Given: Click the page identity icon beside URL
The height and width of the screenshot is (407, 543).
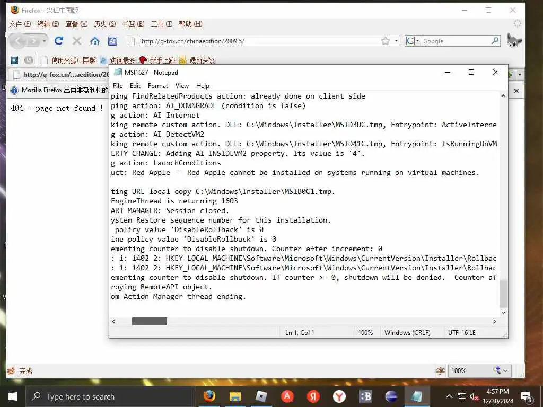Looking at the screenshot, I should tap(132, 41).
